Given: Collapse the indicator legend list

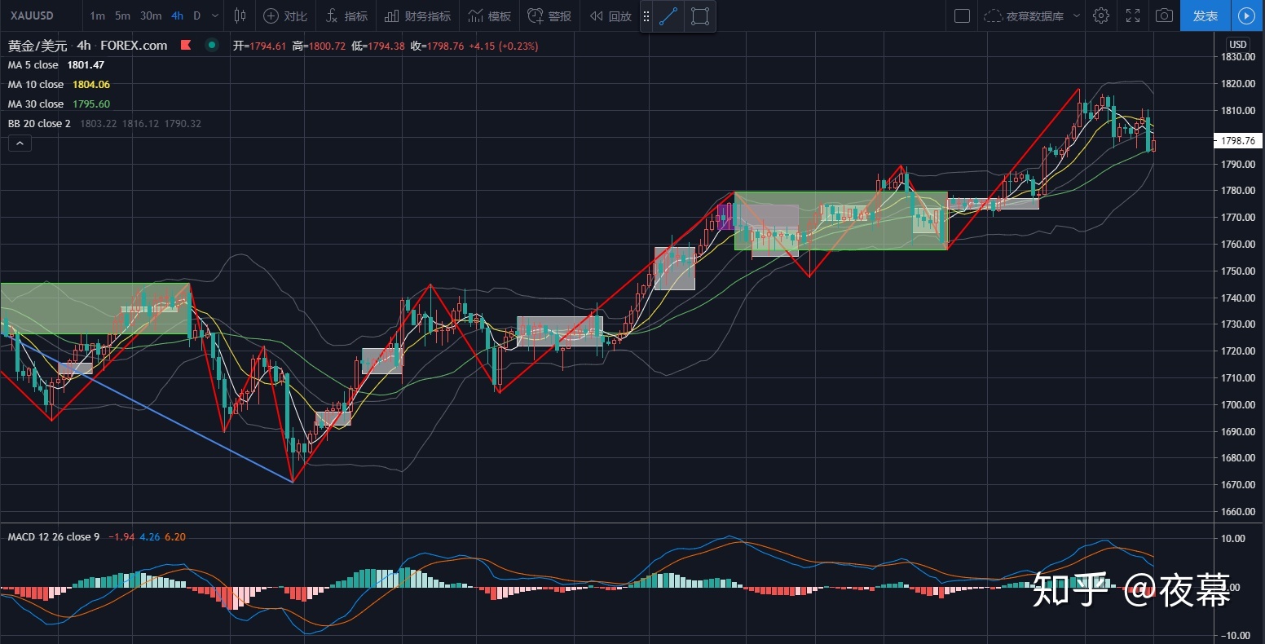Looking at the screenshot, I should (x=20, y=143).
